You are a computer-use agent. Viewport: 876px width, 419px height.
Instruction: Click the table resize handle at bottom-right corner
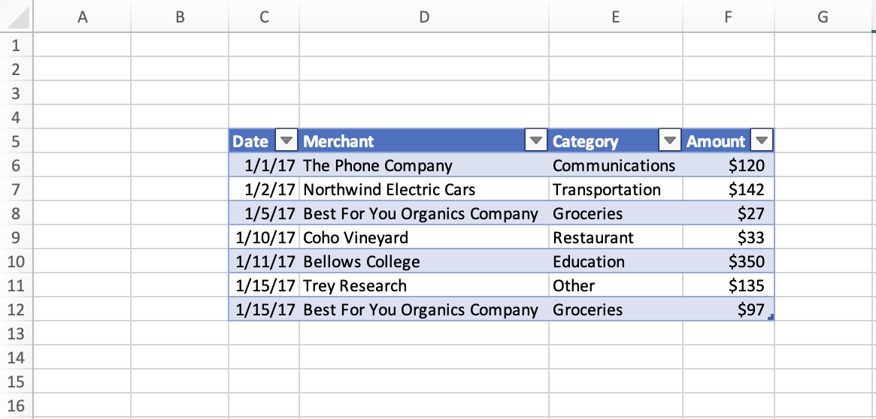point(771,318)
